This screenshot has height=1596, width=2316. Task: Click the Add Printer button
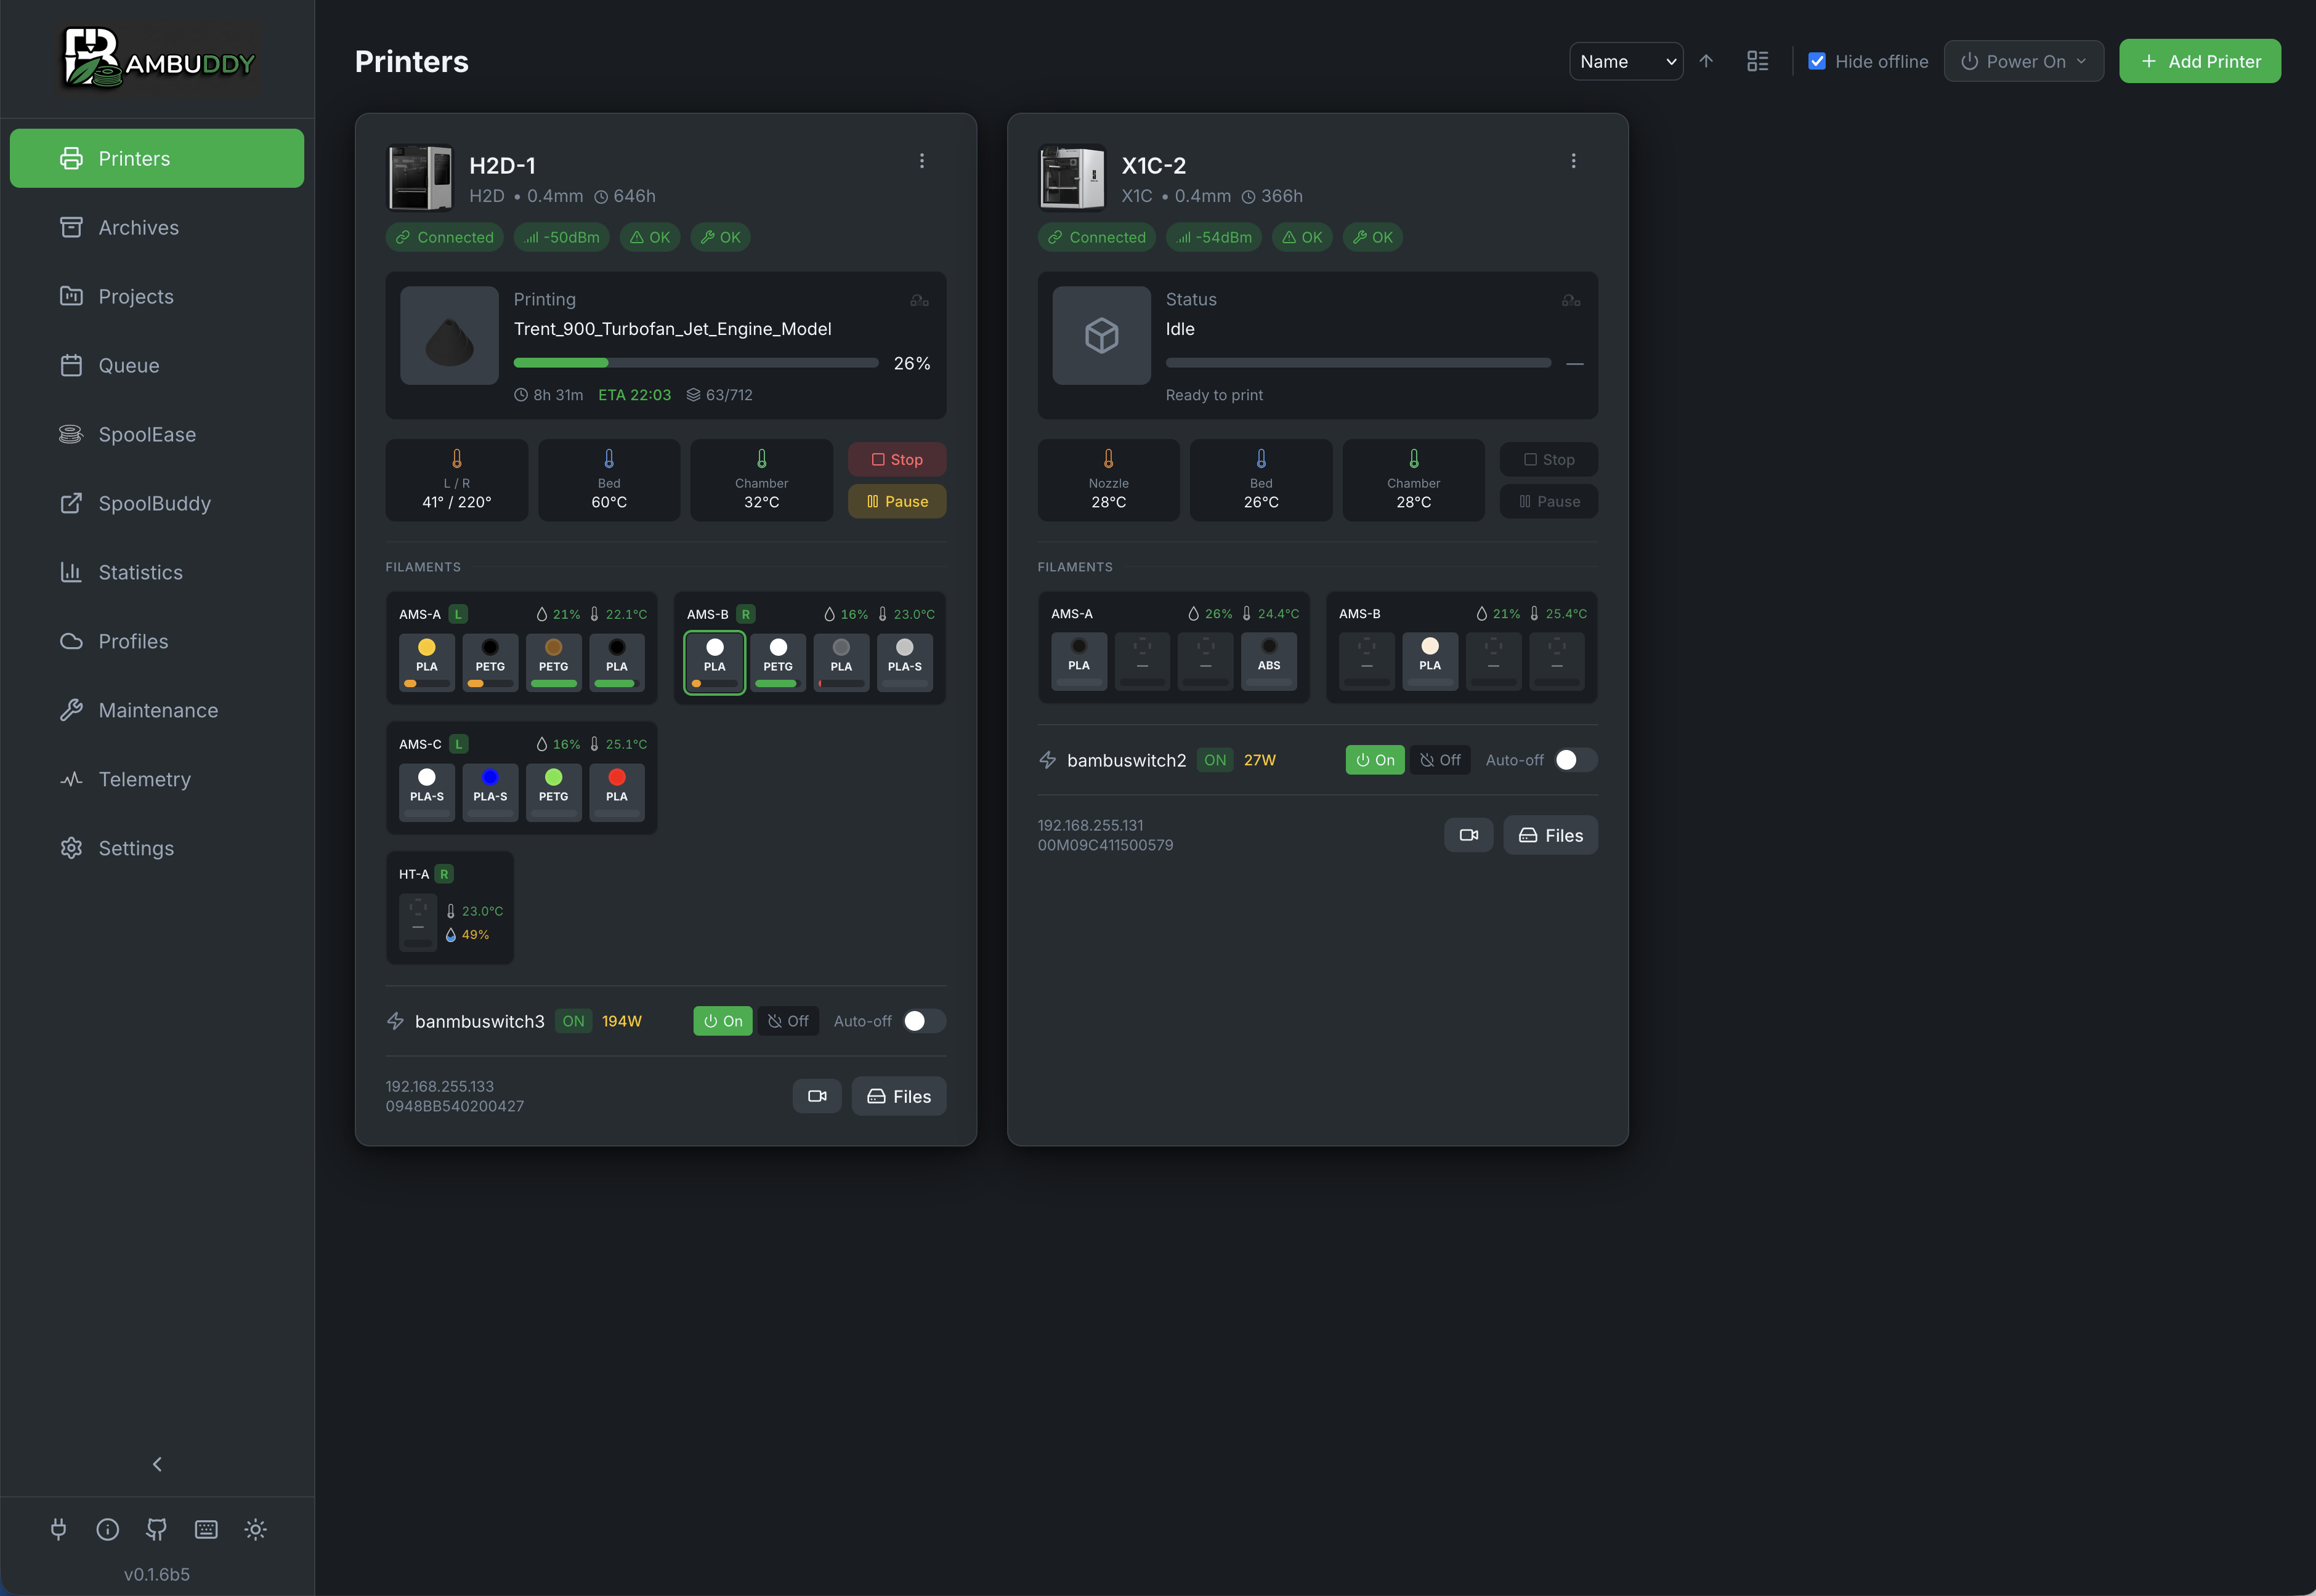pyautogui.click(x=2199, y=61)
